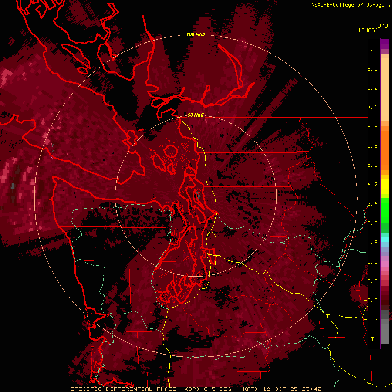Click the 0.2 scale value

tap(372, 281)
